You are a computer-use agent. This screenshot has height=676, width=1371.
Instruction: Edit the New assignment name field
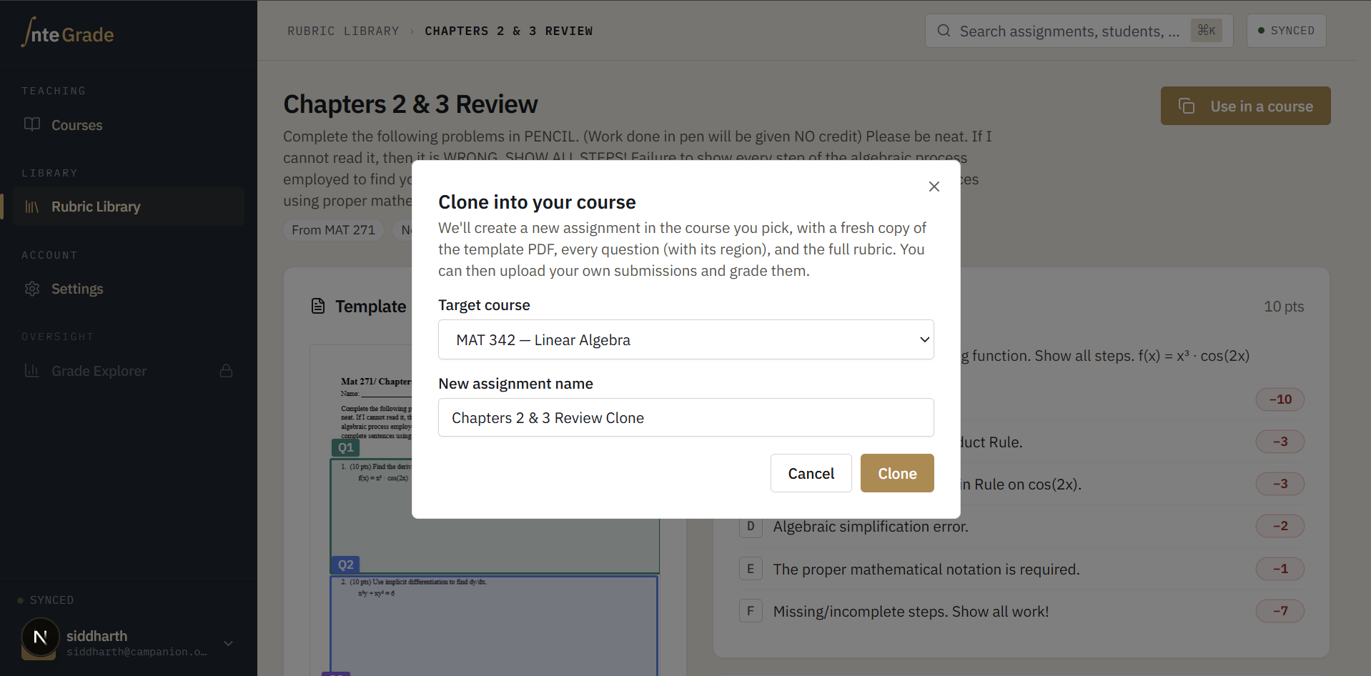pyautogui.click(x=685, y=417)
